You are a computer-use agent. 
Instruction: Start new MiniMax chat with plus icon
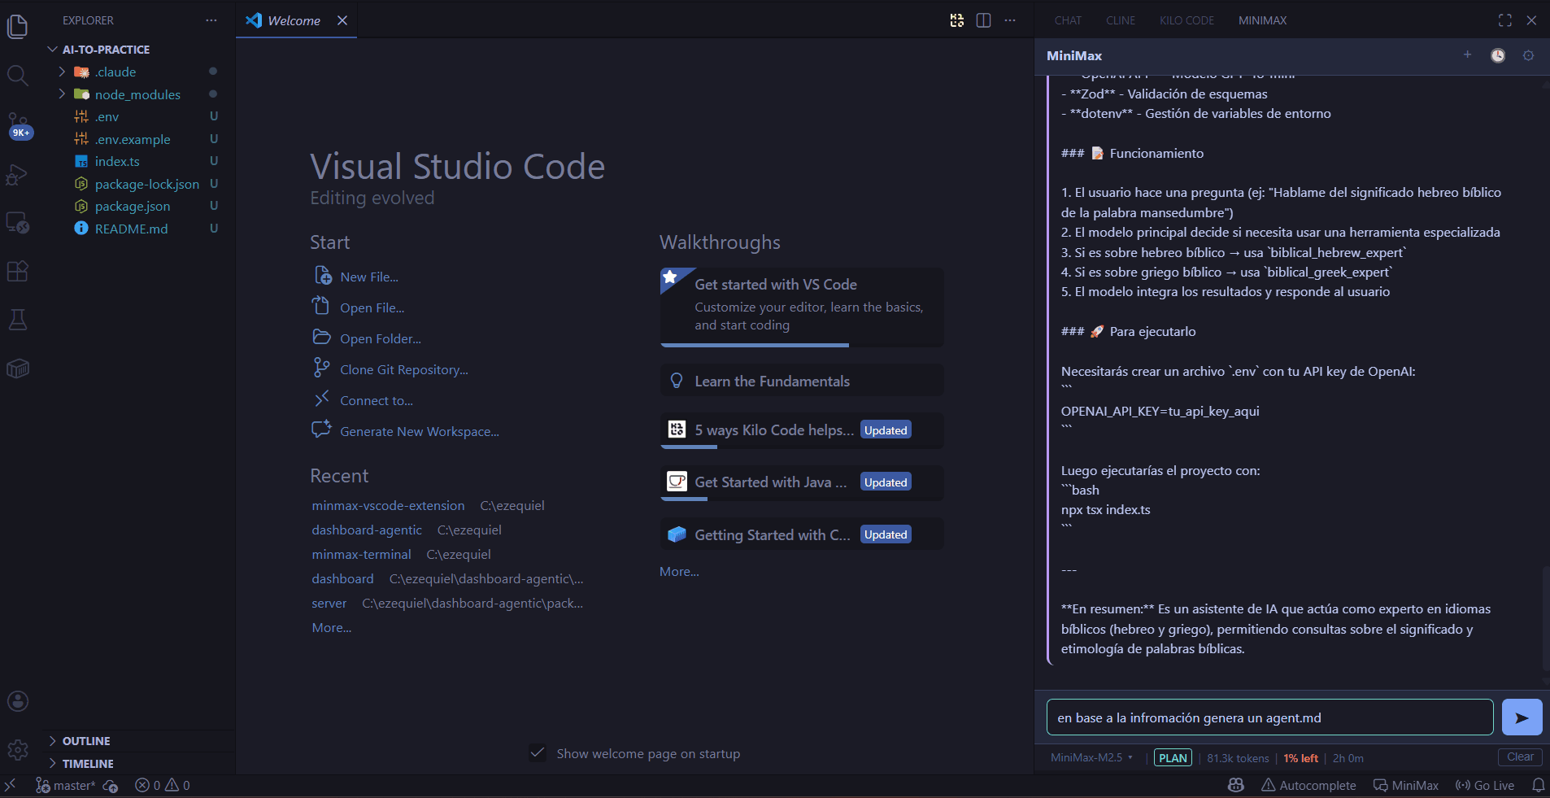1467,55
